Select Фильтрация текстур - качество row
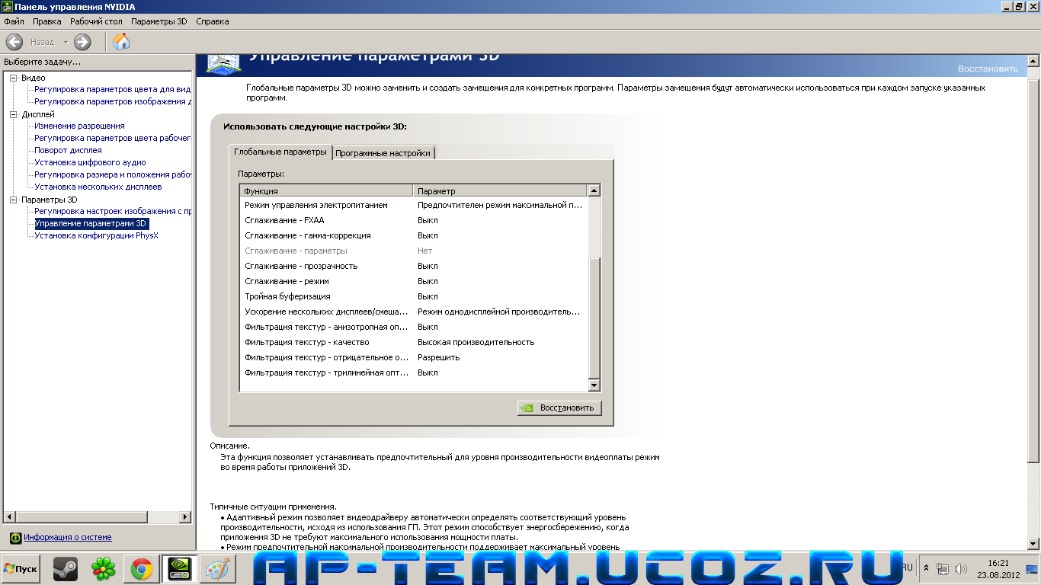This screenshot has height=585, width=1041. coord(415,342)
